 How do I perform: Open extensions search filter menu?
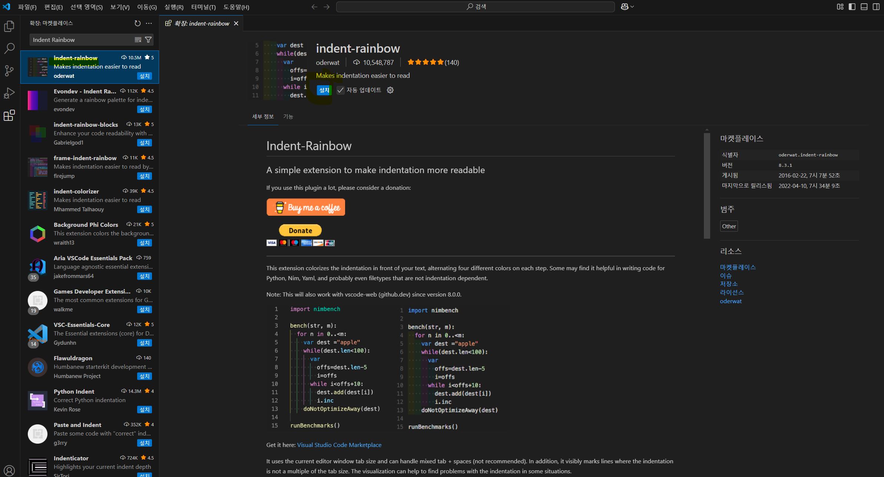coord(148,40)
